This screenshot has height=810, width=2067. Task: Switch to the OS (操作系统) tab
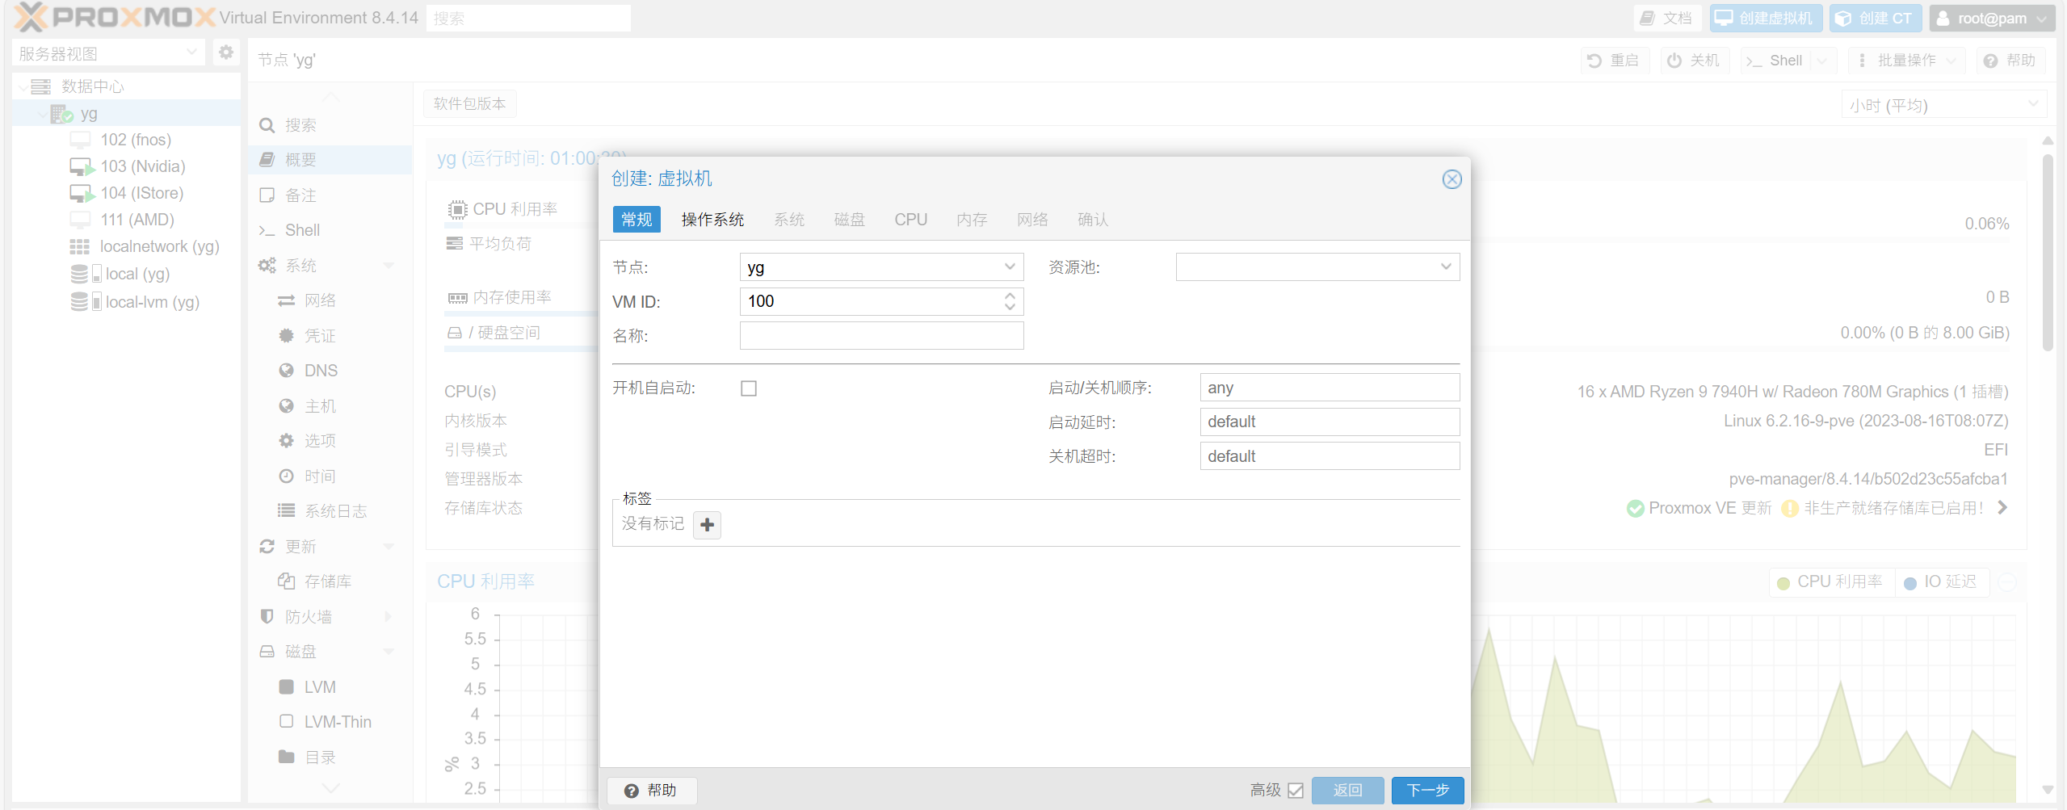[x=712, y=220]
